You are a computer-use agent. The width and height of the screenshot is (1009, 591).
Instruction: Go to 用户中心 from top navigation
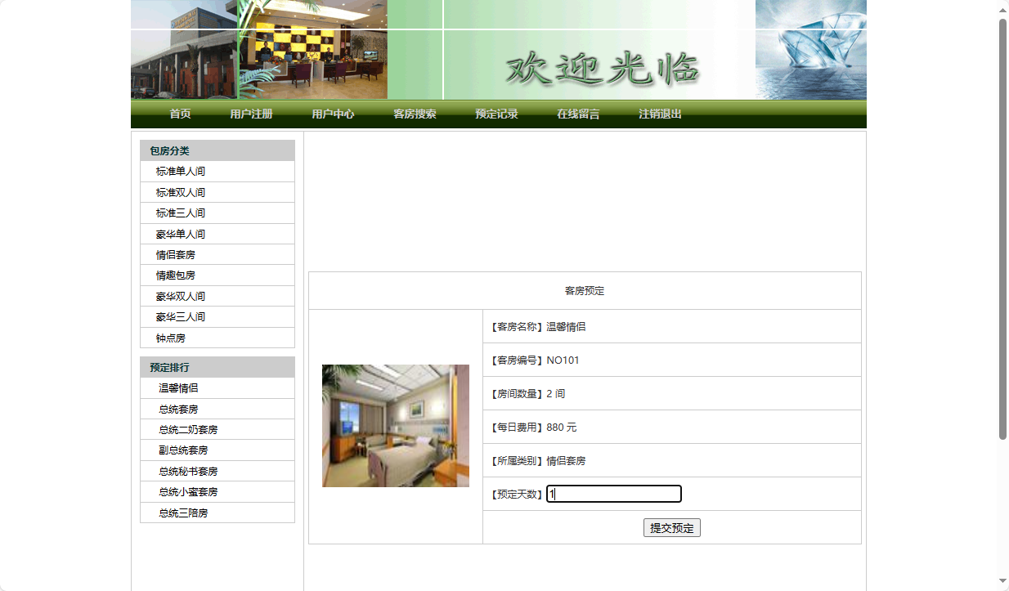333,114
